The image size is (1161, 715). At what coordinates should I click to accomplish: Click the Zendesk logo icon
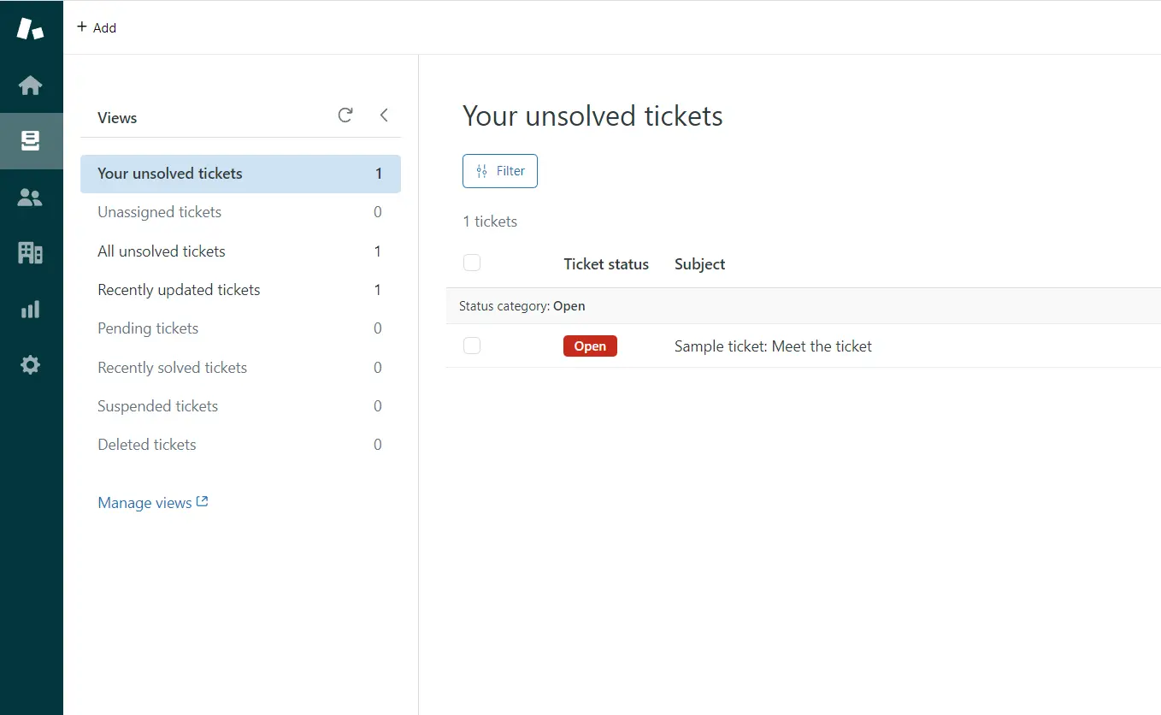pos(30,27)
